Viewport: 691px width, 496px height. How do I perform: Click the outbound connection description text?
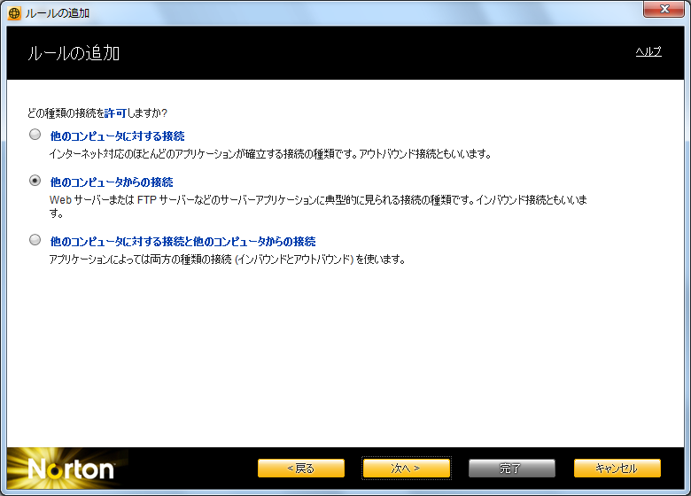[269, 153]
